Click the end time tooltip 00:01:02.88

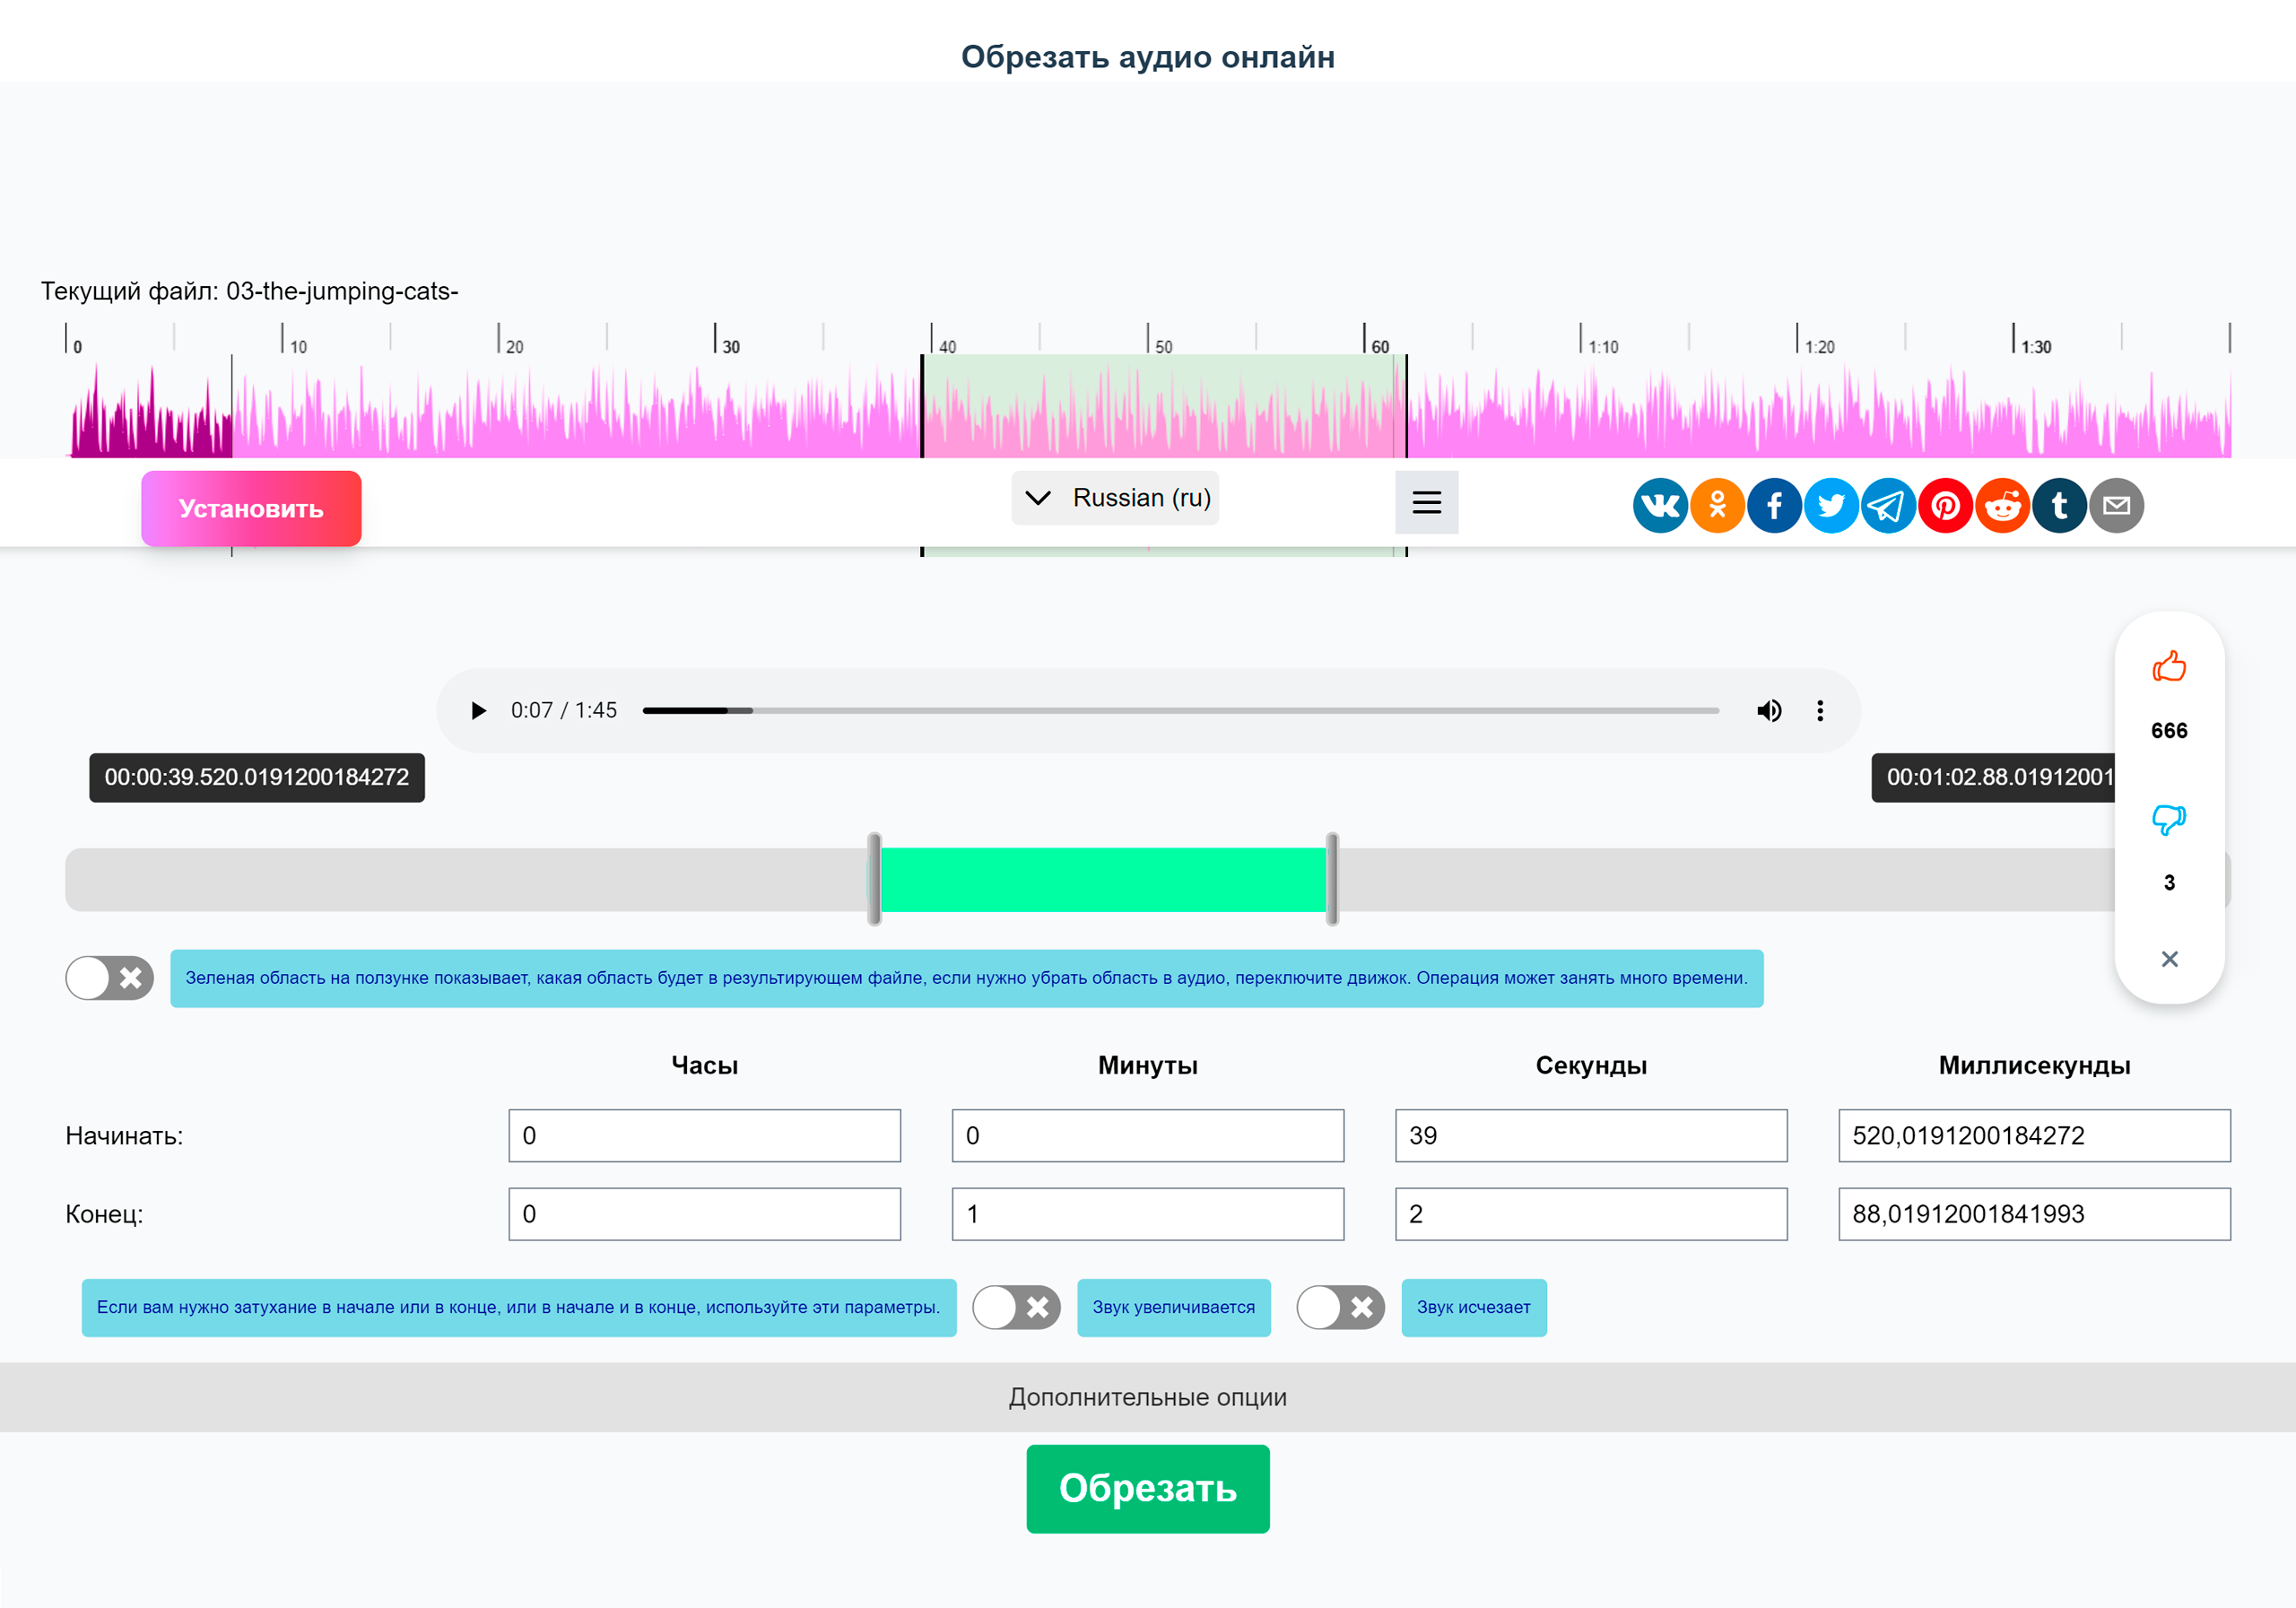(x=1994, y=778)
